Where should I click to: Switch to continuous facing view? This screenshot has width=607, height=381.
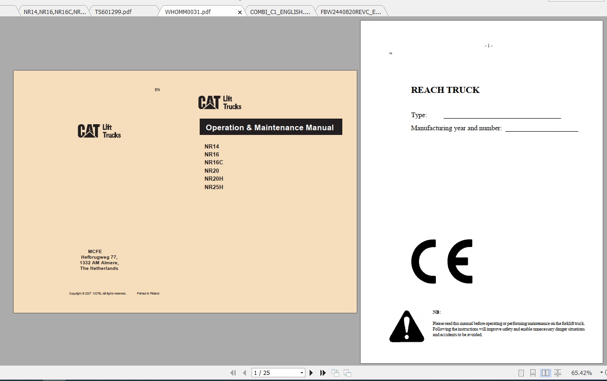point(557,373)
